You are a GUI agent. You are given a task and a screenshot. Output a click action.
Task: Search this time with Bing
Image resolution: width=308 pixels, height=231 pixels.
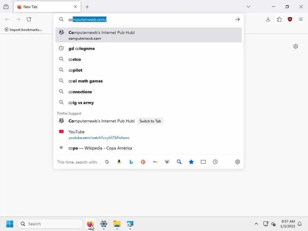tap(131, 162)
